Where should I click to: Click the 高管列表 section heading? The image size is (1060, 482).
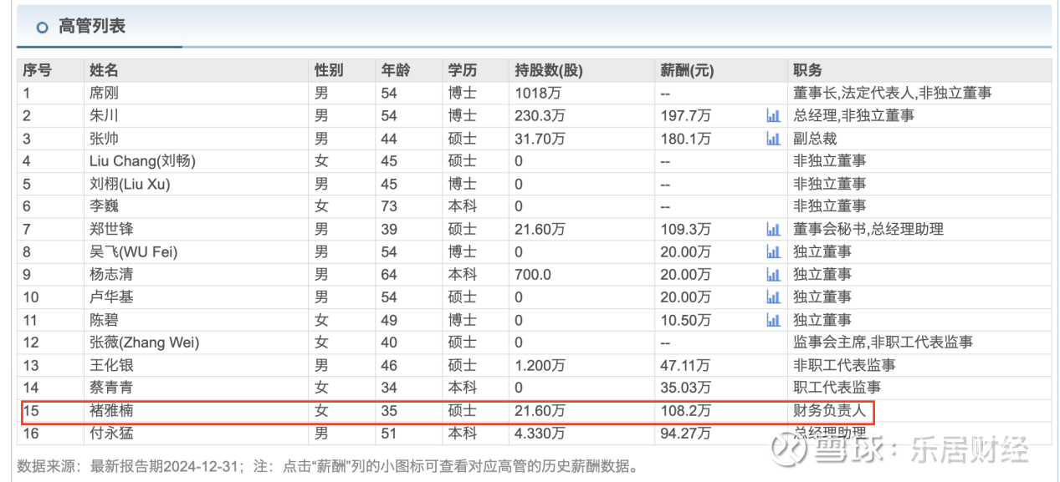[x=92, y=26]
